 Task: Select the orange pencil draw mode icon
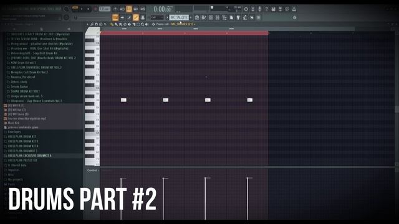[136, 17]
